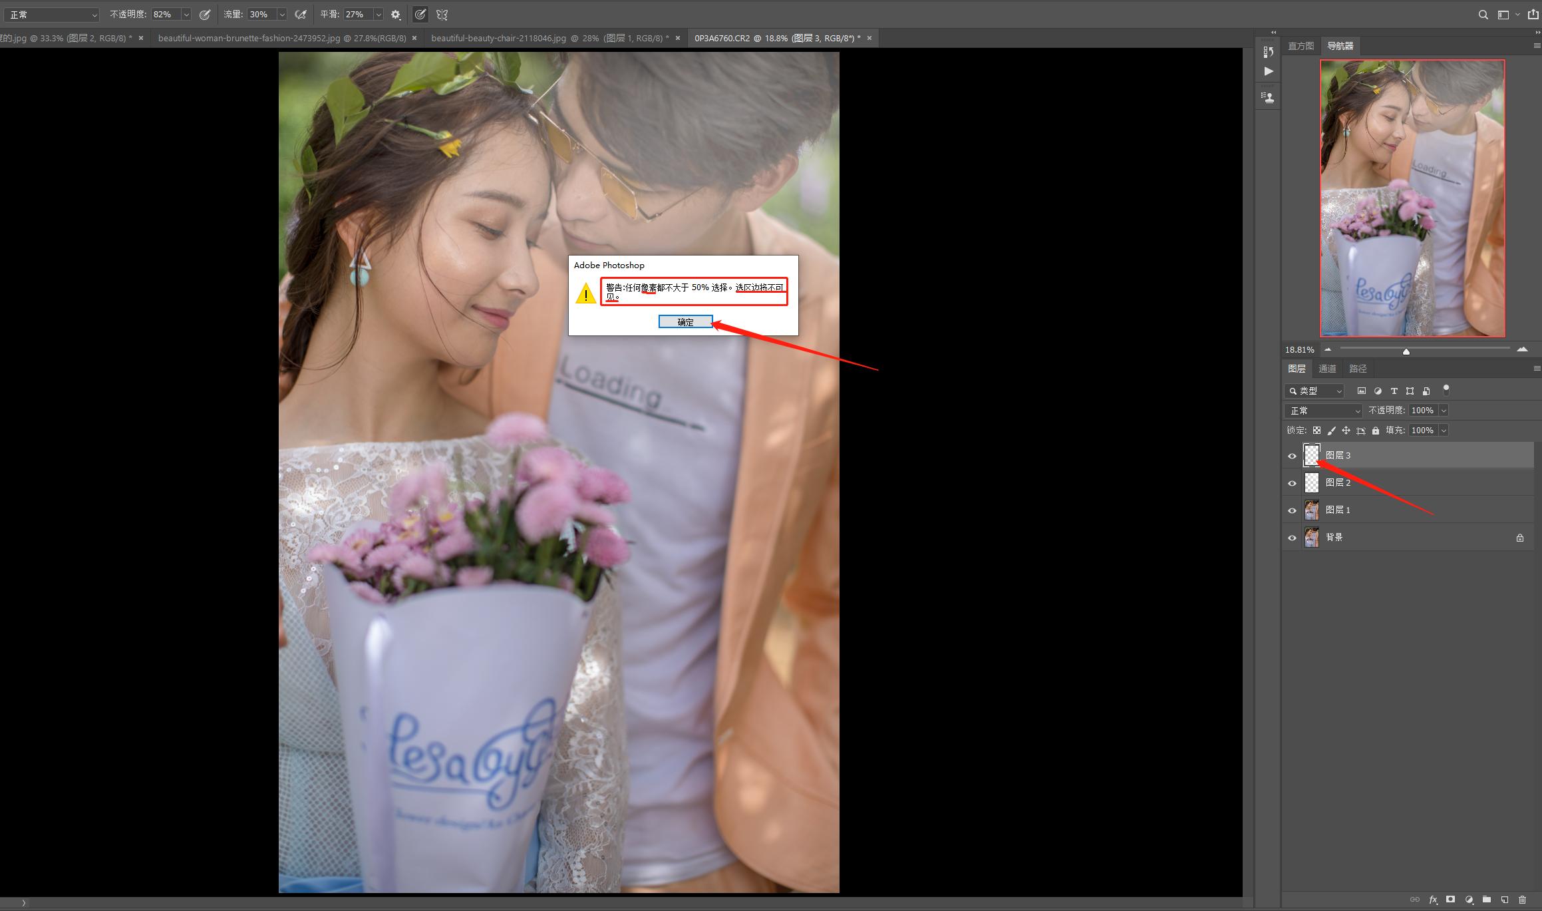This screenshot has height=911, width=1542.
Task: Click the layer styles fx icon
Action: click(x=1433, y=900)
